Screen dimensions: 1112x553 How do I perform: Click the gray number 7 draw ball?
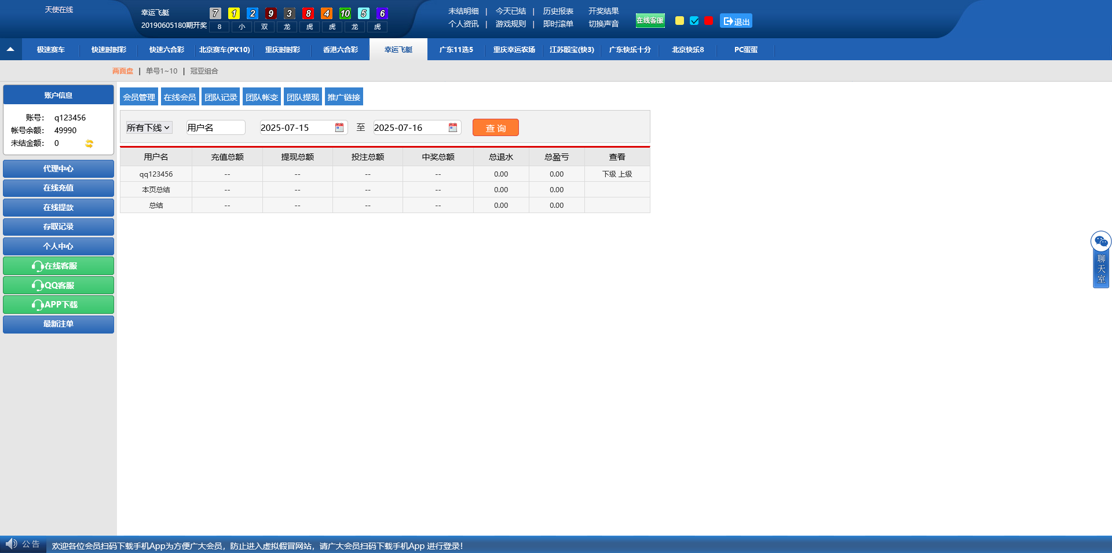215,13
